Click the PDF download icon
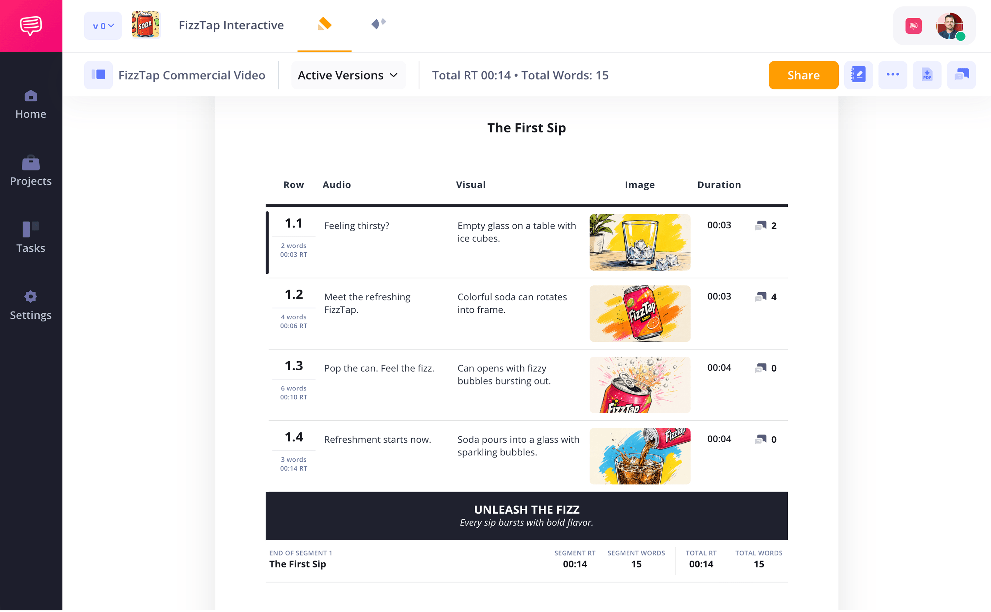 click(927, 75)
